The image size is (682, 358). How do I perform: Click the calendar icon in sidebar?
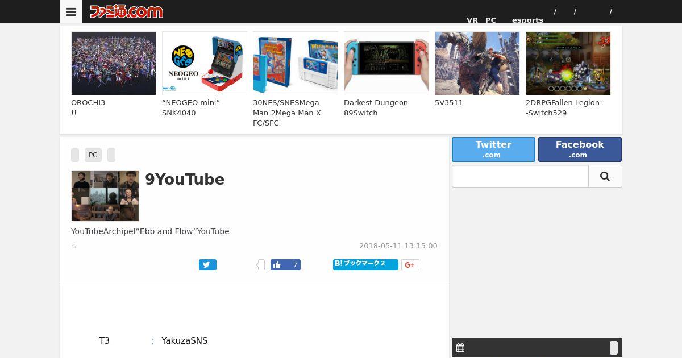(460, 348)
